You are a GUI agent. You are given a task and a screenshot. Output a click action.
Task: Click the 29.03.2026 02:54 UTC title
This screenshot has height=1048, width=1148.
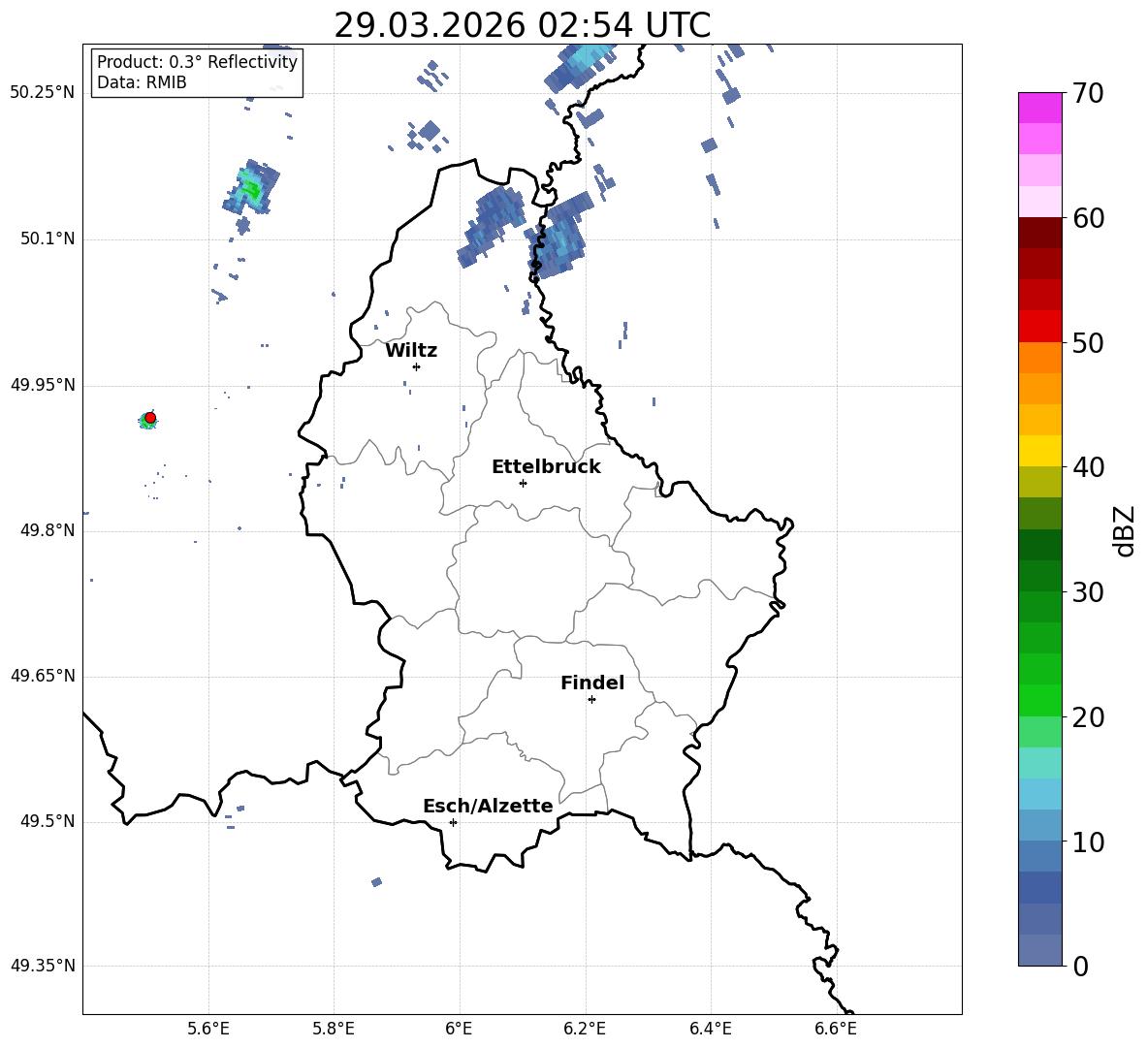point(522,25)
